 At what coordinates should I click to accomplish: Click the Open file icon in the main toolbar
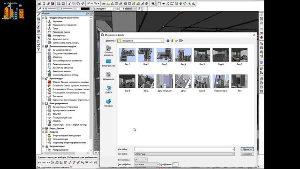(48, 3)
